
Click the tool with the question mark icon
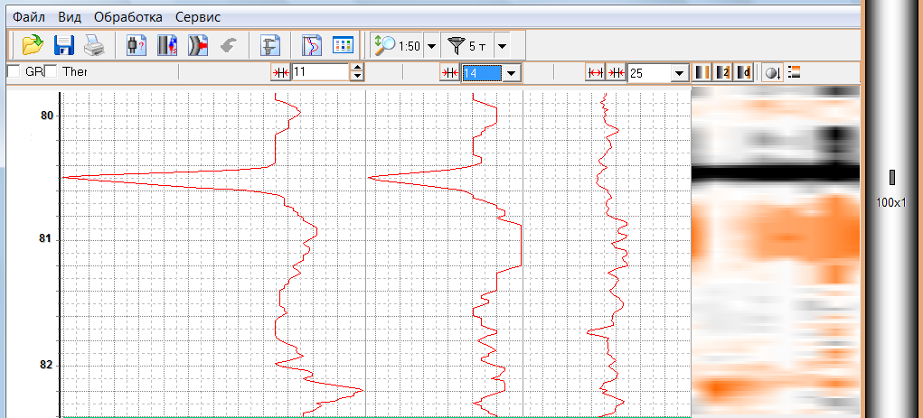(137, 45)
